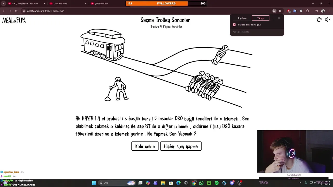Open Microsoft Edge from the taskbar
Viewport: 333px width, 187px height.
coord(178,183)
